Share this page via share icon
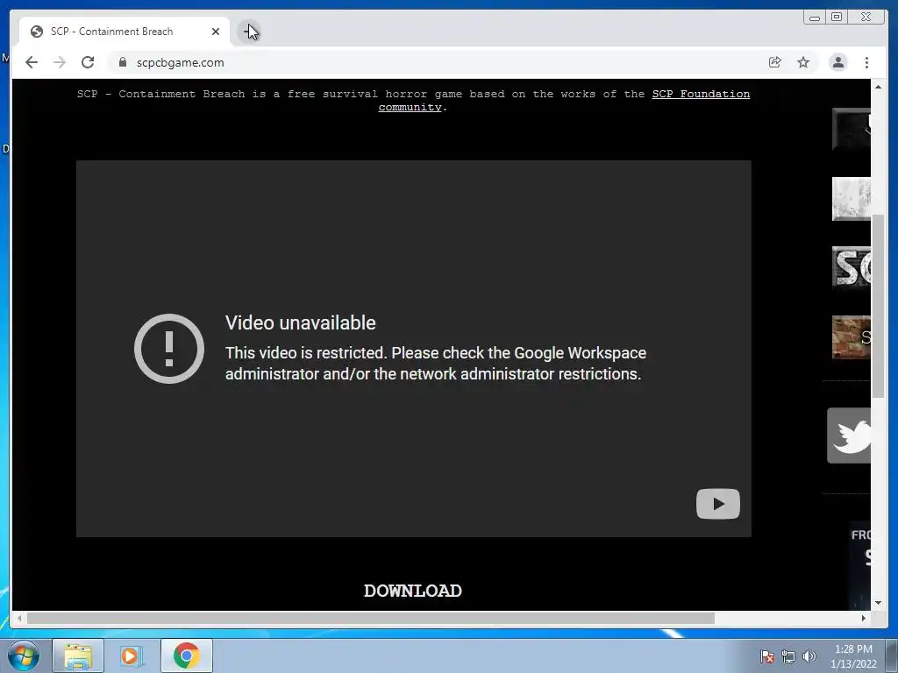This screenshot has width=898, height=673. click(775, 62)
